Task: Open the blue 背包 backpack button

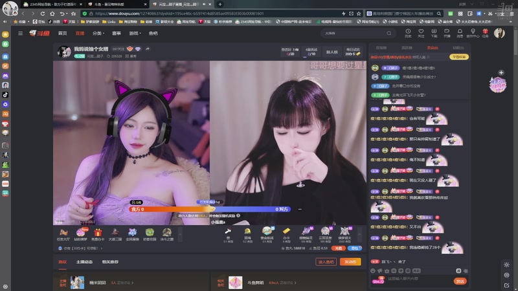Action: 354,248
